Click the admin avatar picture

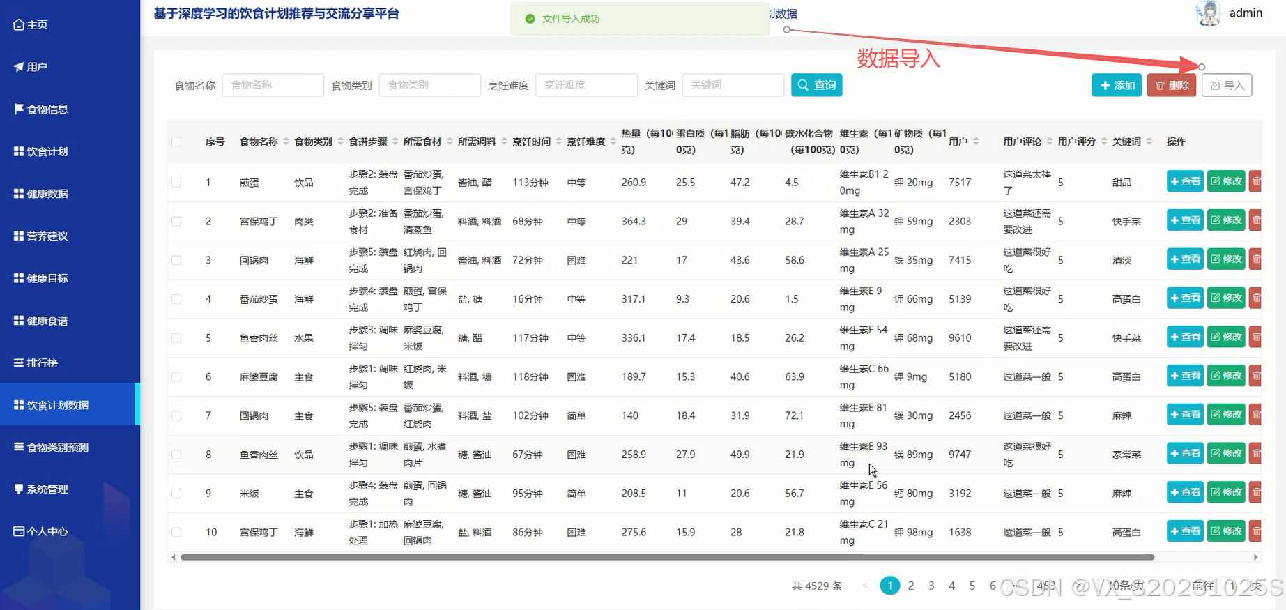pos(1209,13)
